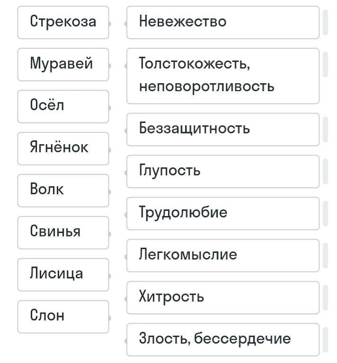This screenshot has height=363, width=337.
Task: Select the Трудолюбие answer card
Action: [x=222, y=213]
